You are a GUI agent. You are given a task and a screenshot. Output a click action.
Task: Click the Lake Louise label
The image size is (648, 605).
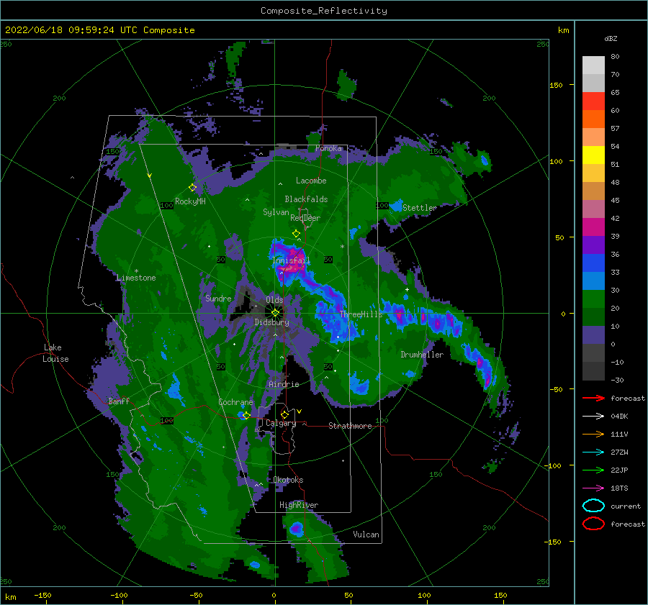pyautogui.click(x=55, y=353)
